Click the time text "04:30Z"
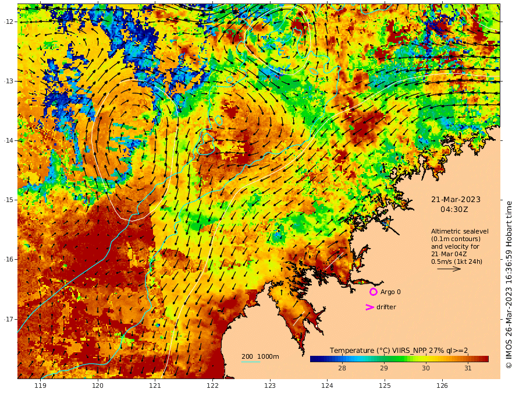Screen dimensions: 512x396 coord(454,210)
